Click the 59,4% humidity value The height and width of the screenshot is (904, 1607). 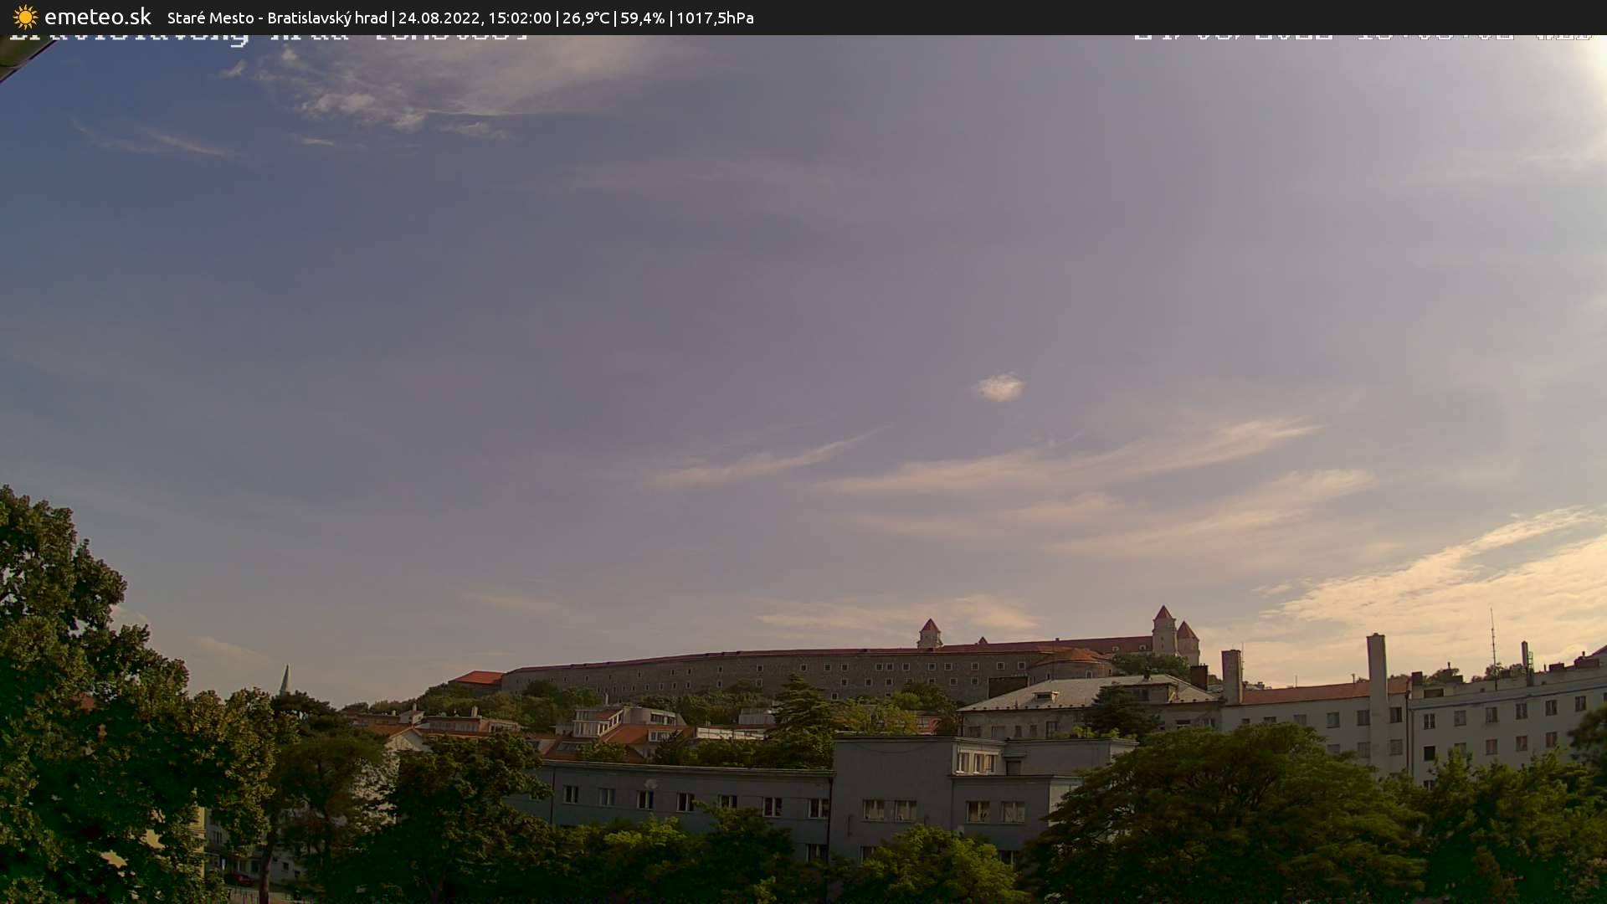tap(642, 18)
